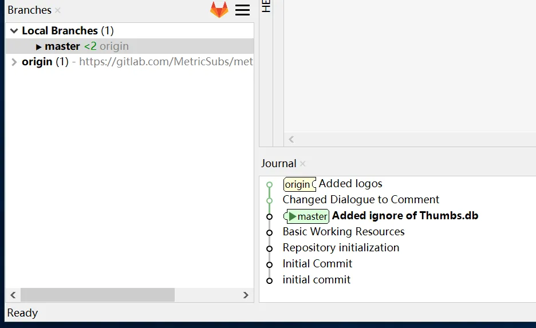
Task: Click graph node of 'Repository initialization'
Action: (269, 249)
